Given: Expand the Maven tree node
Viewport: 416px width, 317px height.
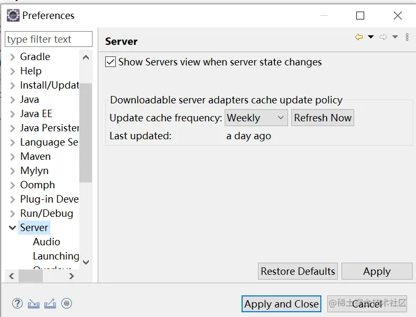Looking at the screenshot, I should (x=13, y=157).
